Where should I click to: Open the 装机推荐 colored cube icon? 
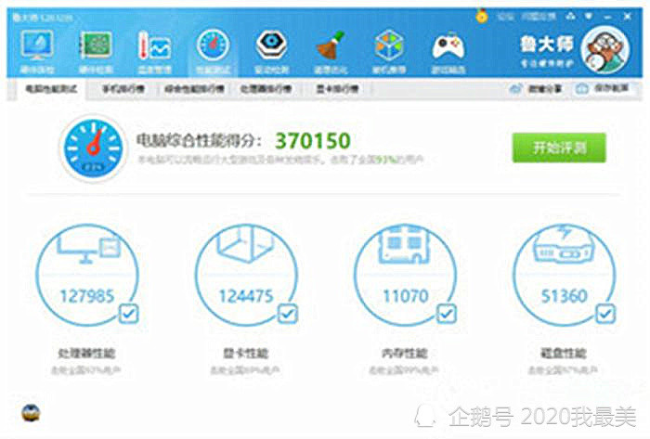coord(389,45)
